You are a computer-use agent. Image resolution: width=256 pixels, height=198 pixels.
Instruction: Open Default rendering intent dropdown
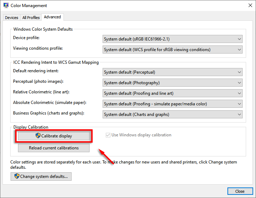(x=172, y=72)
